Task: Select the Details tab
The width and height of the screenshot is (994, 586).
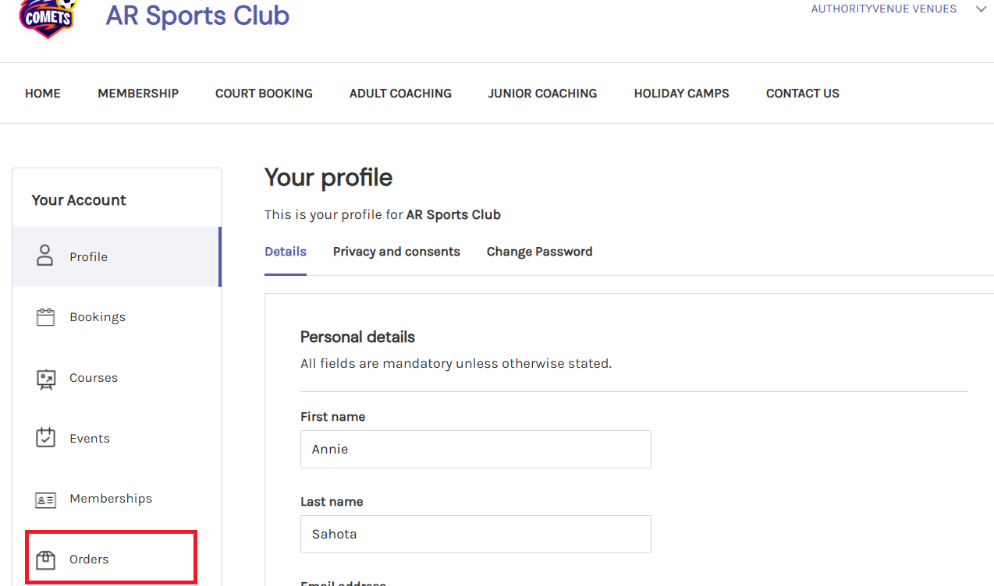Action: 286,252
